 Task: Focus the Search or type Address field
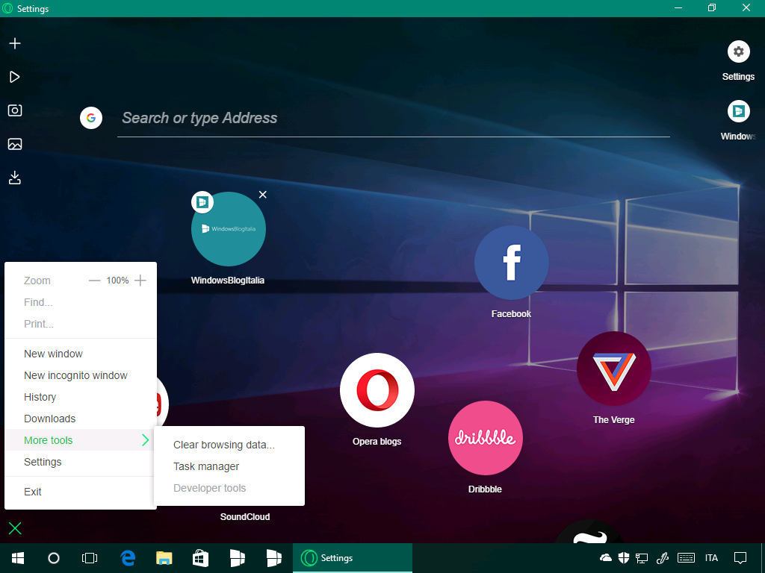click(x=393, y=118)
